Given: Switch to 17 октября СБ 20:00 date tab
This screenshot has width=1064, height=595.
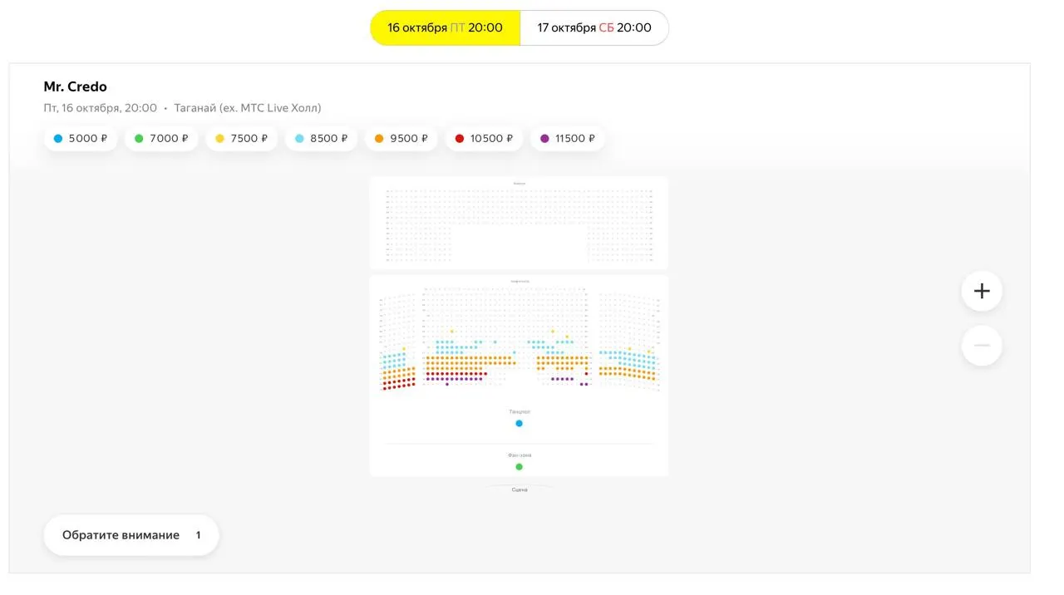Looking at the screenshot, I should (x=594, y=27).
